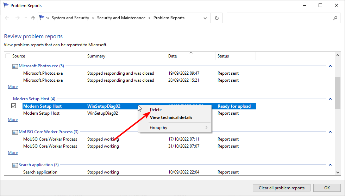Click WinSetupDiag02 summary in highlighted row
This screenshot has height=196, width=345.
click(104, 106)
